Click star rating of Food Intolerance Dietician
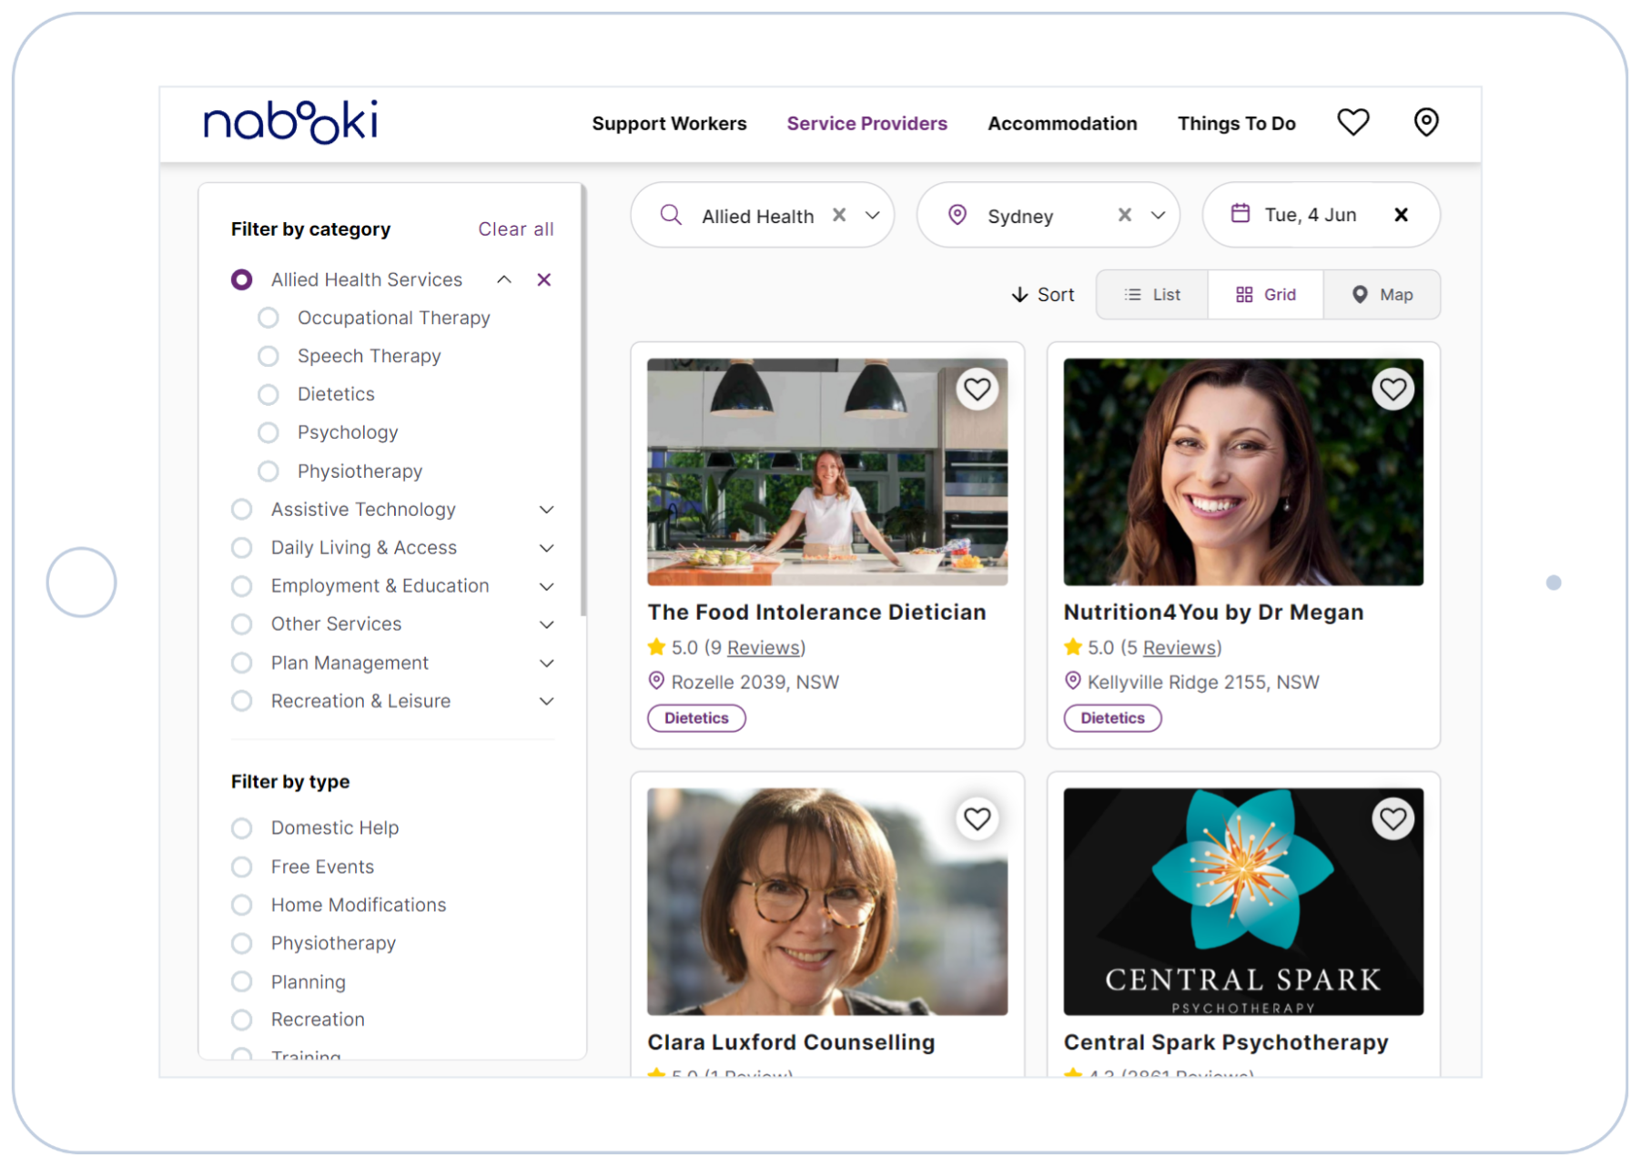The height and width of the screenshot is (1166, 1641). click(x=656, y=647)
